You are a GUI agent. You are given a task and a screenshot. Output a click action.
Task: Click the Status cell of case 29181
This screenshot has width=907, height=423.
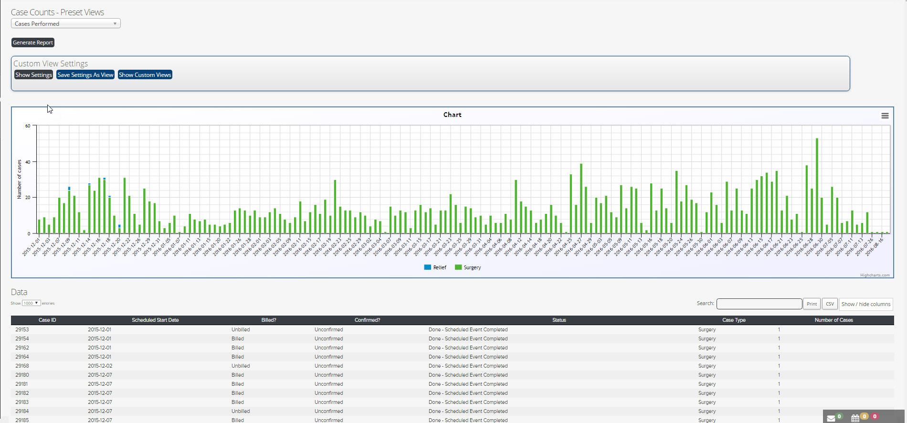click(x=468, y=384)
